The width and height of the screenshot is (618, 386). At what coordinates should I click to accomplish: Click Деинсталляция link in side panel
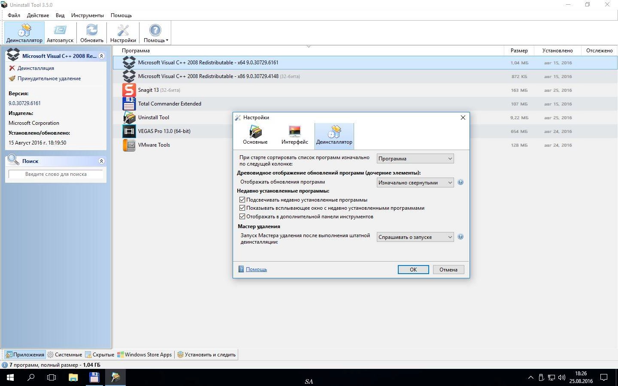click(36, 68)
